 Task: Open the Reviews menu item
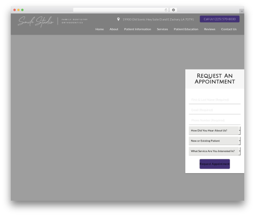210,29
